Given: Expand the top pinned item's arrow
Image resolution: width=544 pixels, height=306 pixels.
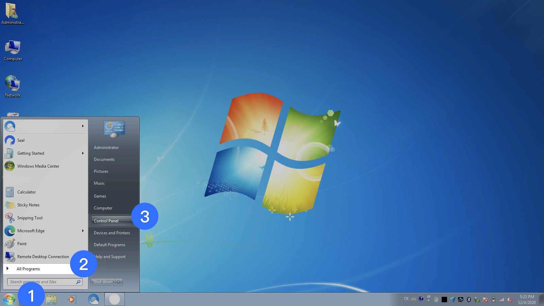Looking at the screenshot, I should coord(83,126).
